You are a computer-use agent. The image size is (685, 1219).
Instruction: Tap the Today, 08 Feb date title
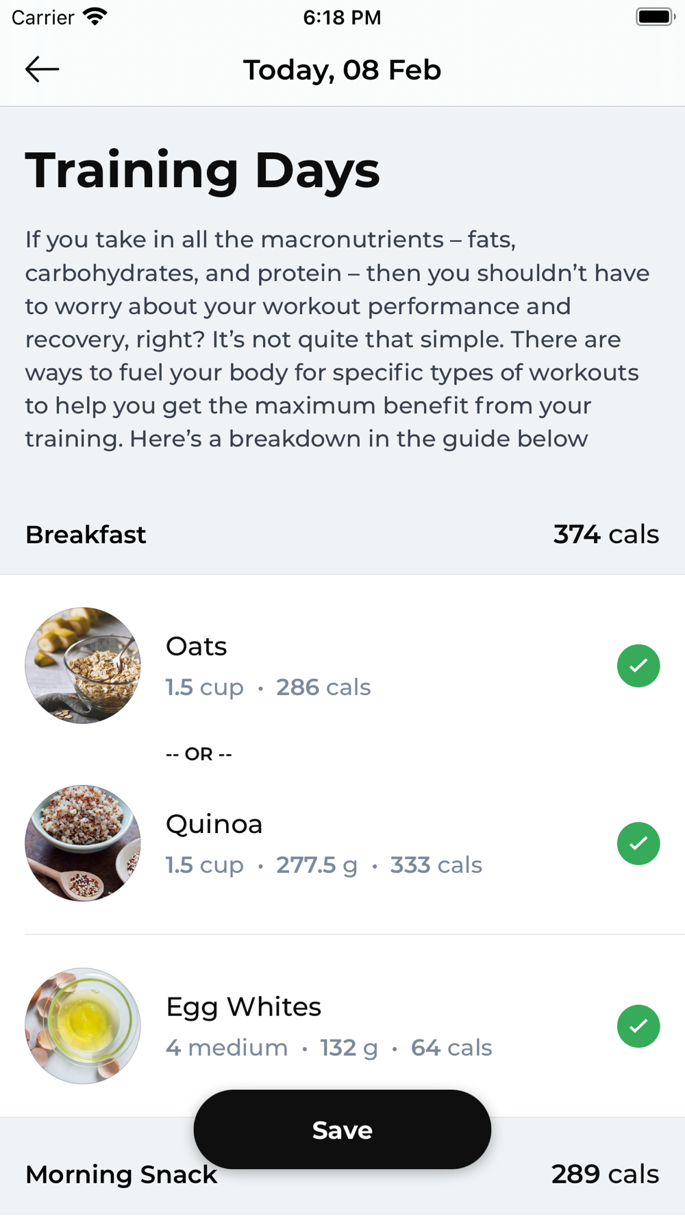click(342, 70)
